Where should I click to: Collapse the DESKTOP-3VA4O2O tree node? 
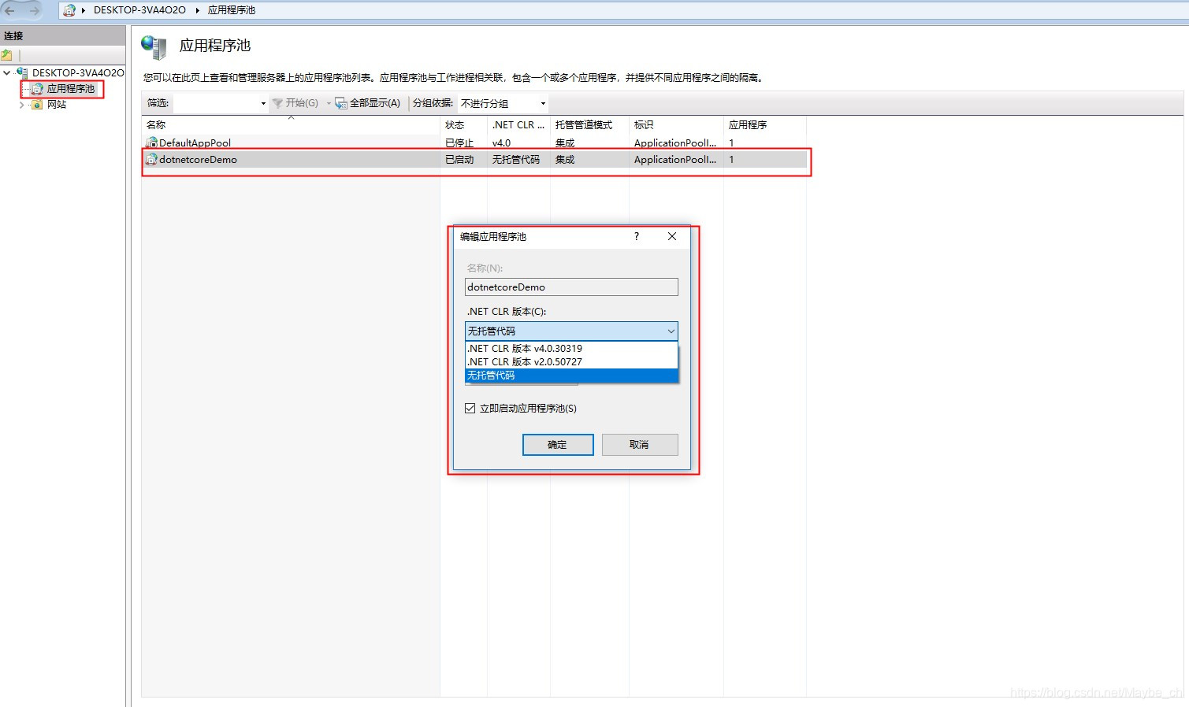point(7,72)
